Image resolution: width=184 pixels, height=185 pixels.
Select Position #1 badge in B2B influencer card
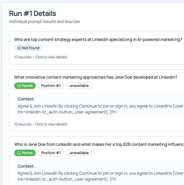pos(51,153)
